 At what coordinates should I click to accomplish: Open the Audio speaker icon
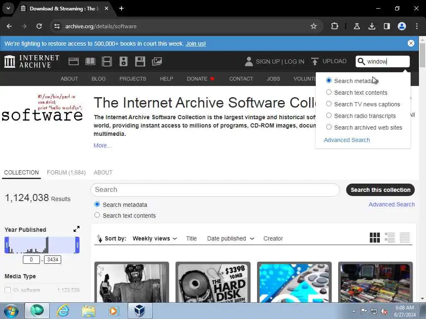123,61
